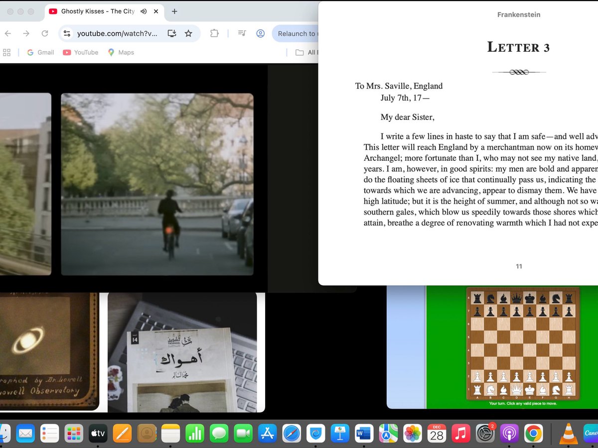The image size is (598, 448).
Task: Open Notes from the Dock
Action: click(x=170, y=434)
